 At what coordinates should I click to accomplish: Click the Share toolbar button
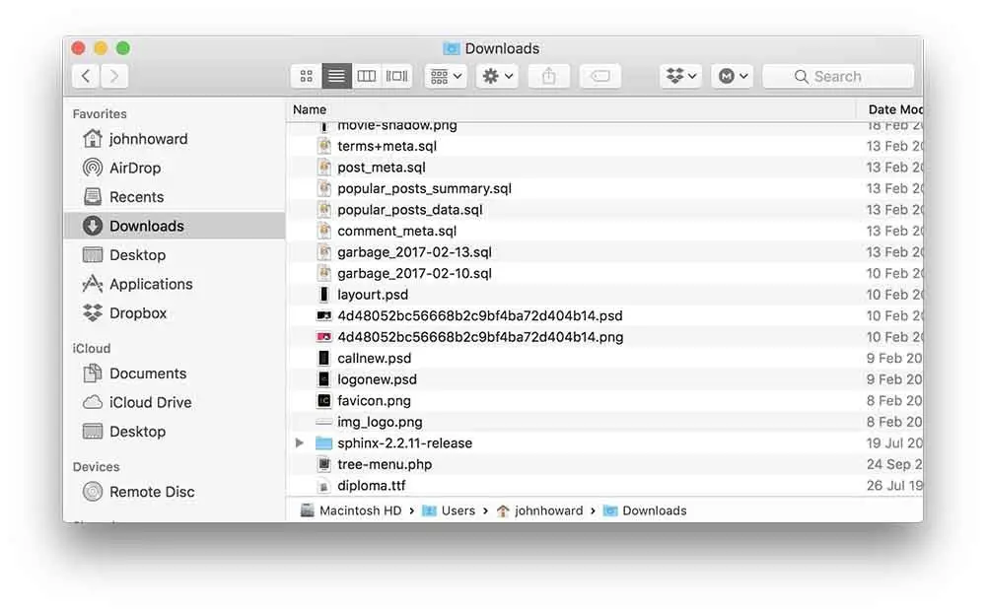[549, 76]
